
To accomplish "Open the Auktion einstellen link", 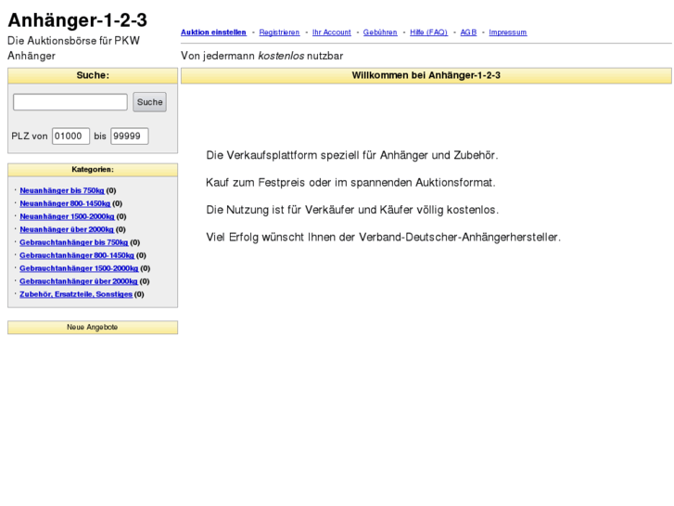I will [213, 32].
